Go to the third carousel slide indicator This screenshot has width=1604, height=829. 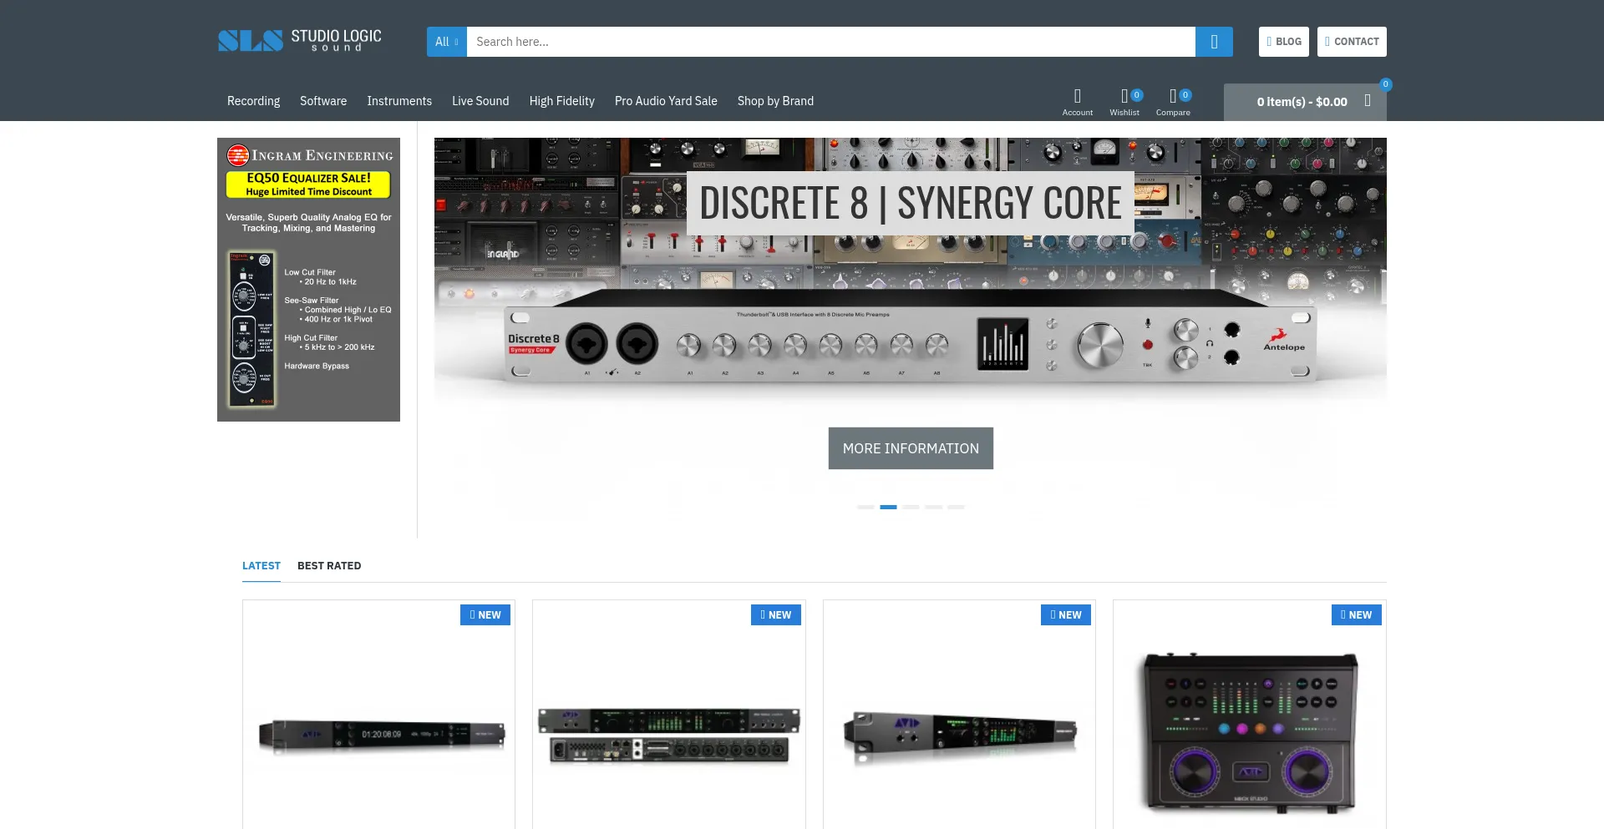[911, 507]
